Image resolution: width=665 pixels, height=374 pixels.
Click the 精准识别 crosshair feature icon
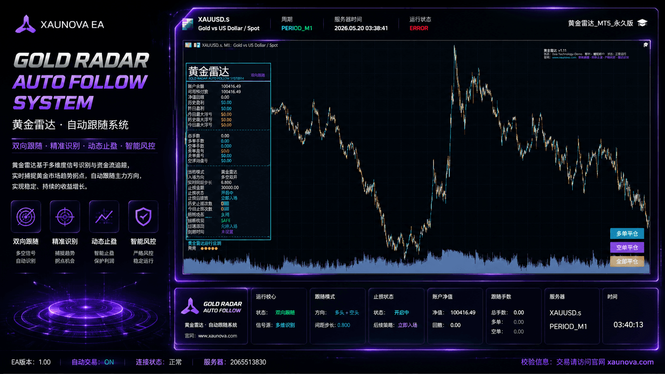pos(65,217)
